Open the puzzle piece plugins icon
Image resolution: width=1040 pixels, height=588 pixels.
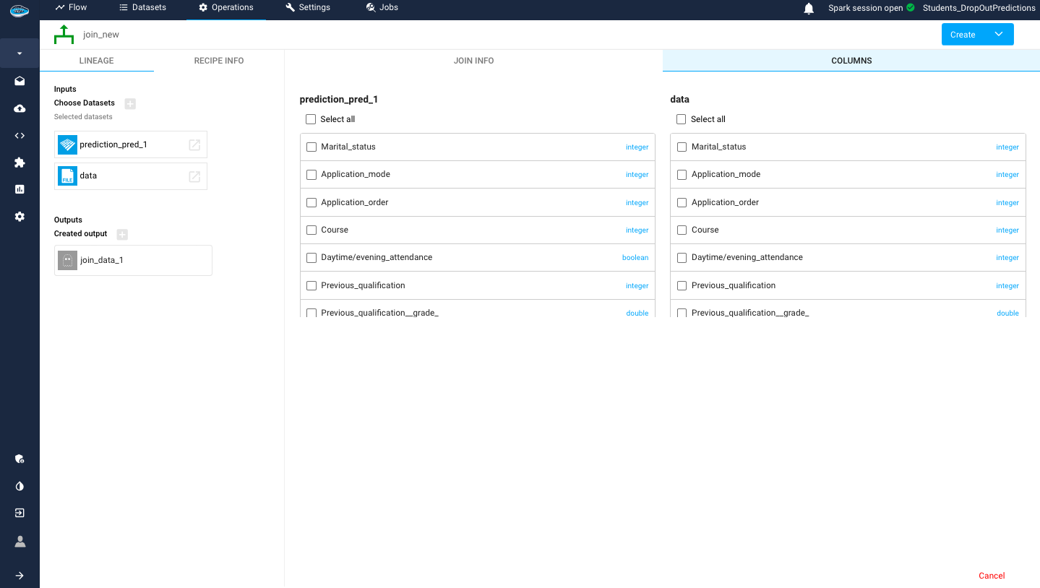click(x=20, y=163)
